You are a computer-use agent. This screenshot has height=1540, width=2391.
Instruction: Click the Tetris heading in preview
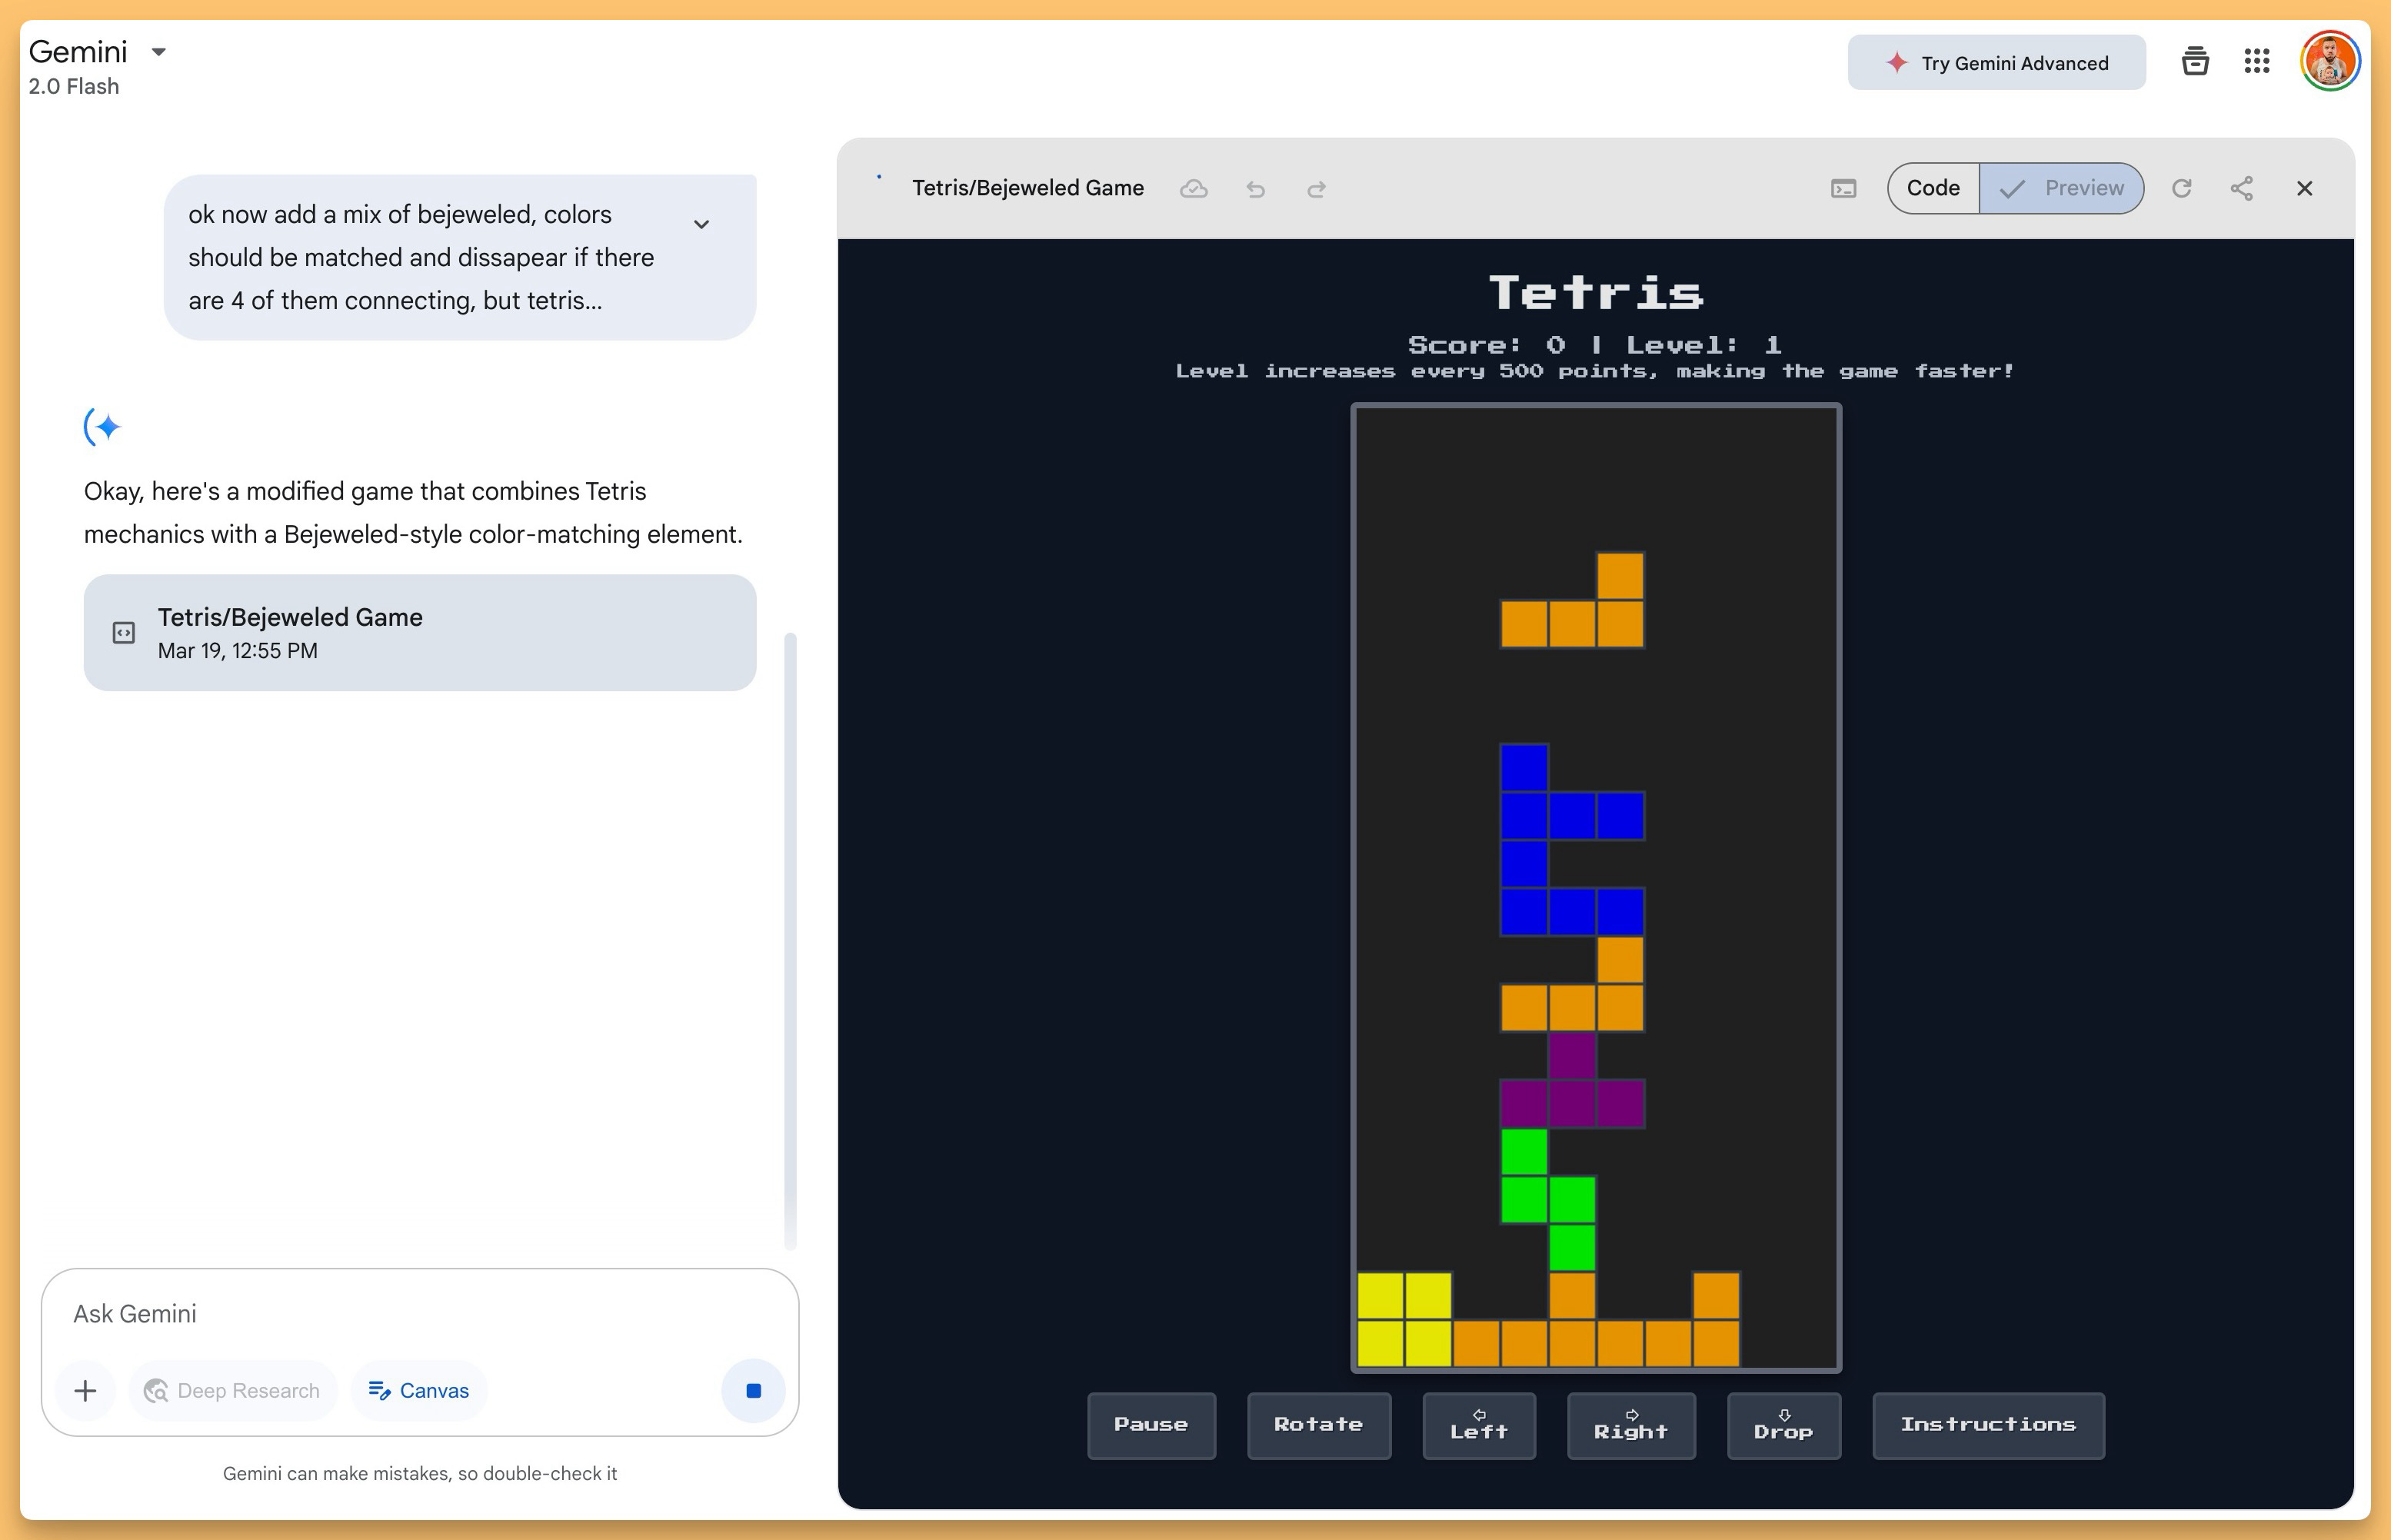[x=1596, y=293]
